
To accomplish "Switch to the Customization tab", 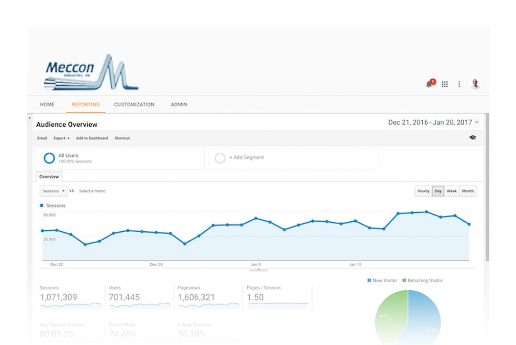I will (x=134, y=104).
